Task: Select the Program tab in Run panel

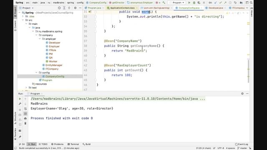Action: [35, 94]
